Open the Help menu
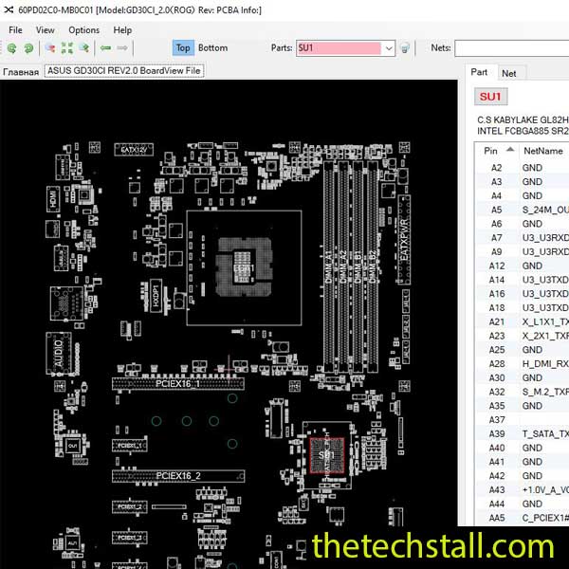The height and width of the screenshot is (569, 569). (x=122, y=30)
